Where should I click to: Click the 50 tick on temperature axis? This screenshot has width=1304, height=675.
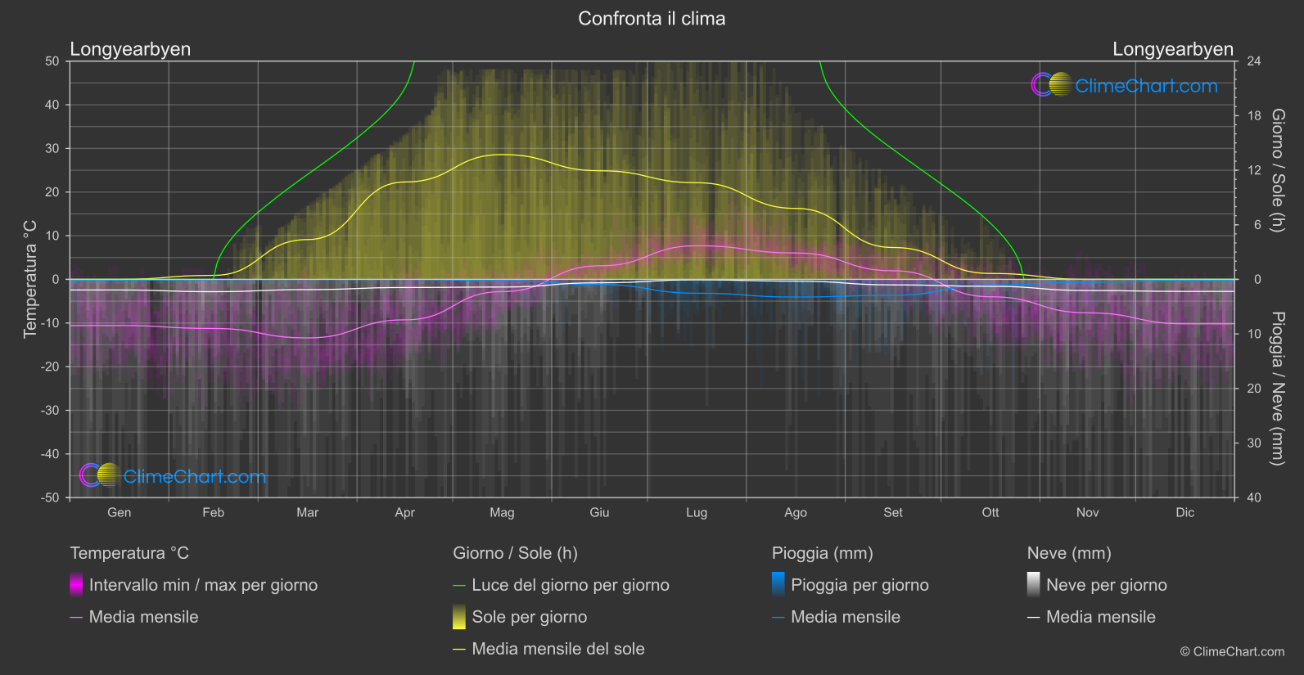52,61
